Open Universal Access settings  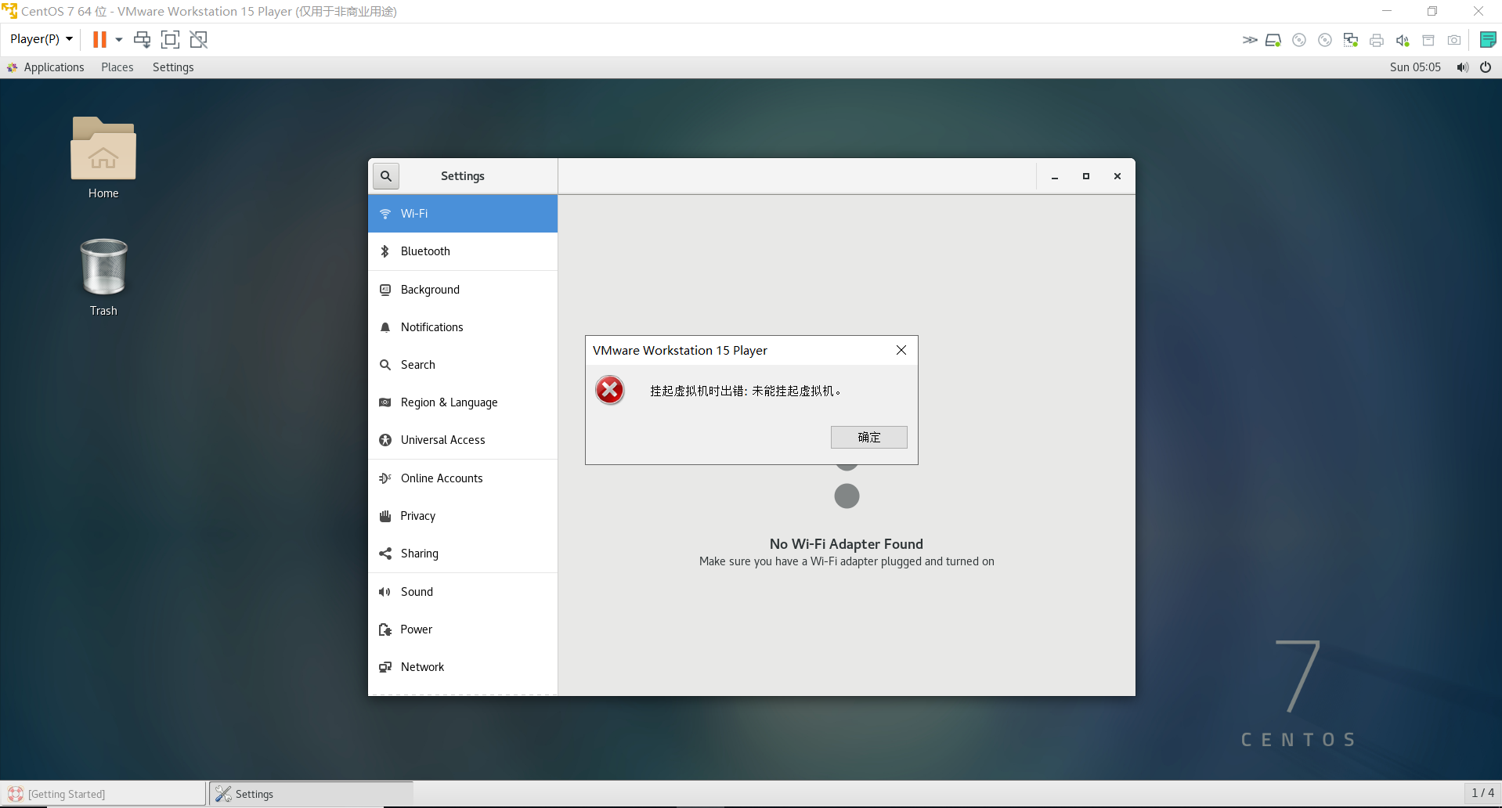coord(463,440)
